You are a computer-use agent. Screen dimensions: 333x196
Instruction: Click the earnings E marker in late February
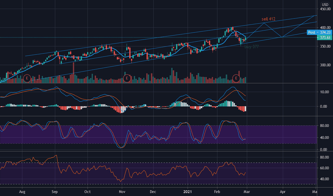pos(236,78)
